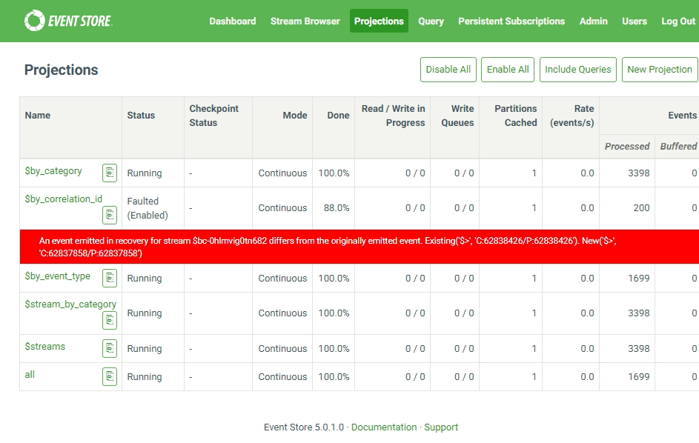Click the Faulted (Enabled) status text
The width and height of the screenshot is (699, 443).
148,208
